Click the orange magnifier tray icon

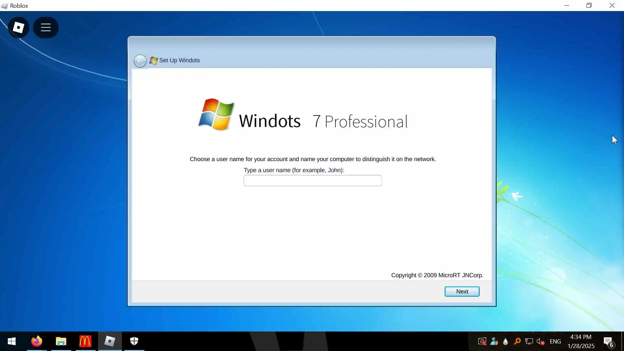[517, 342]
